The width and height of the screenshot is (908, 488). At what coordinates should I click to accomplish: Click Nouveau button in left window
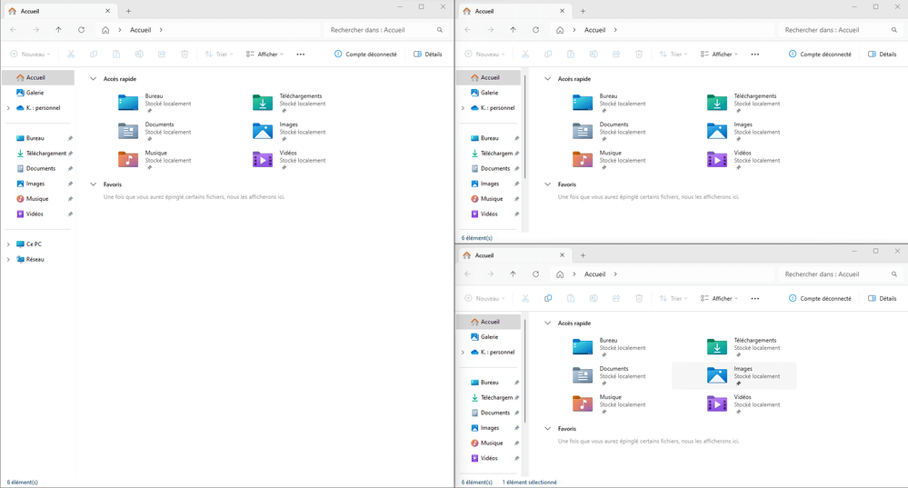(31, 54)
